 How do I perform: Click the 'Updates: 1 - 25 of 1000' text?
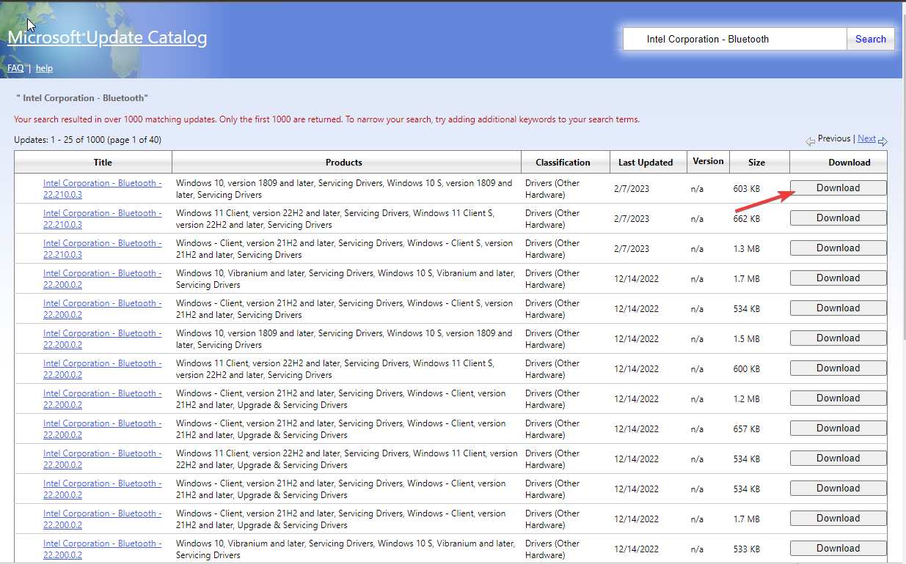(87, 139)
